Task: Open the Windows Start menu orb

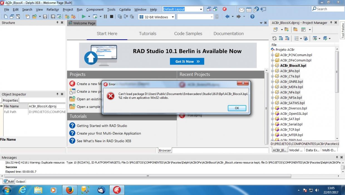Action: pos(6,190)
